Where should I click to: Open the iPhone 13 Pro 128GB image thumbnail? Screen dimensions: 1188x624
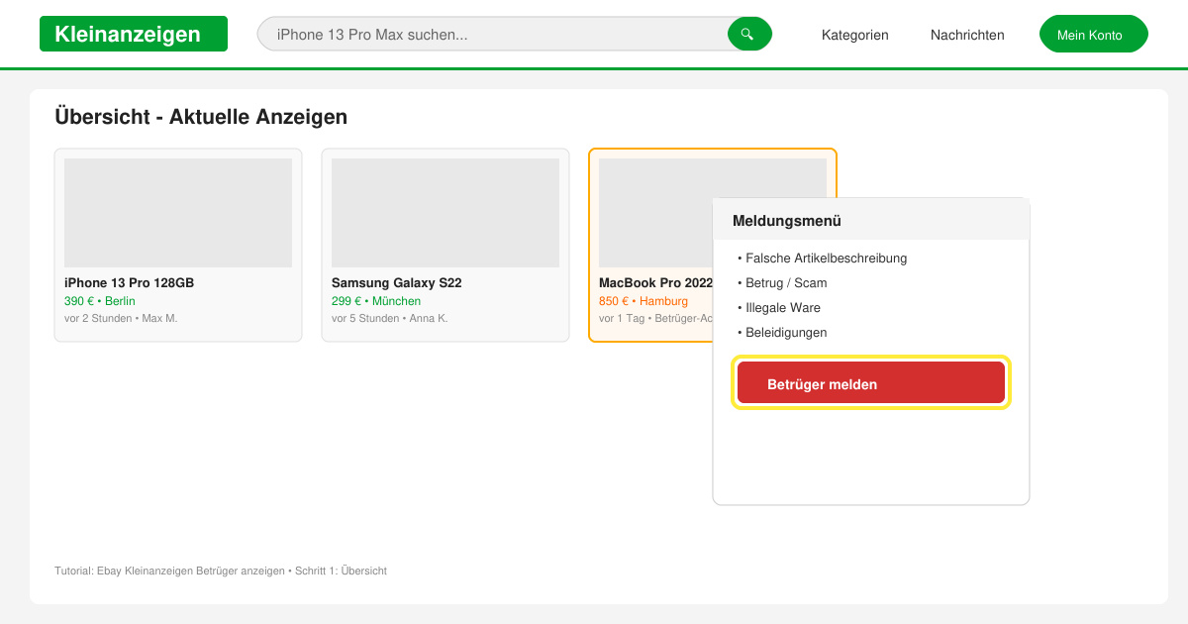click(x=178, y=213)
